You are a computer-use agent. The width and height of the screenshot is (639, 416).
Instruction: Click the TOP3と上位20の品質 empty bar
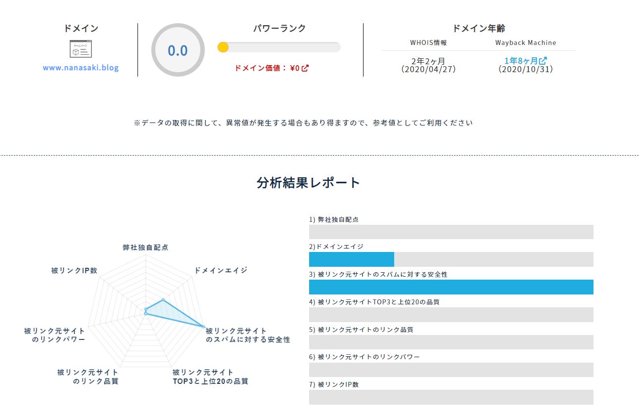click(451, 315)
